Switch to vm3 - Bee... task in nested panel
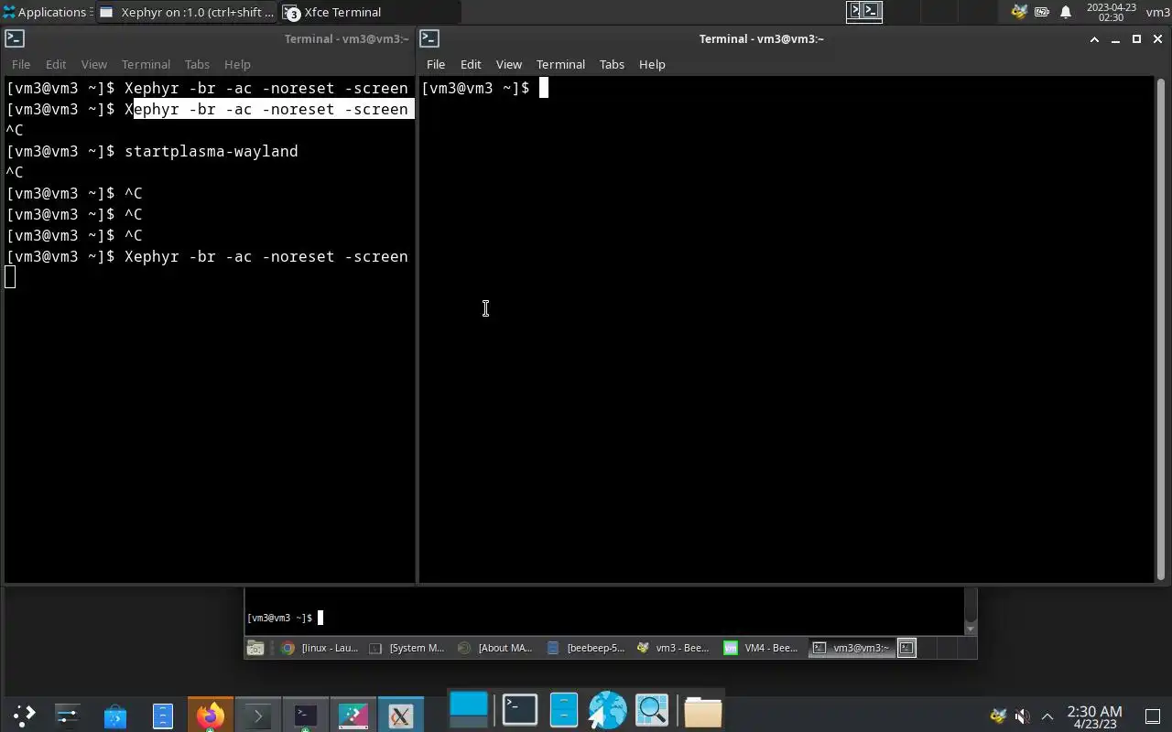The width and height of the screenshot is (1172, 732). tap(673, 648)
